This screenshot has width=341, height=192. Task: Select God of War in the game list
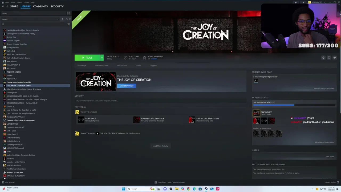[11, 37]
